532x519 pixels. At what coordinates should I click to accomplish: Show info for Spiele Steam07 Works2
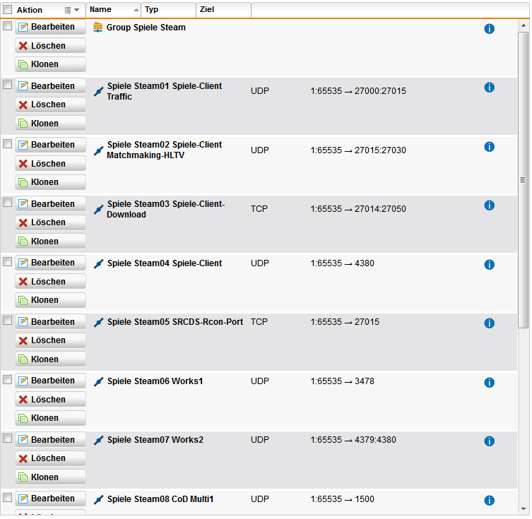click(489, 441)
